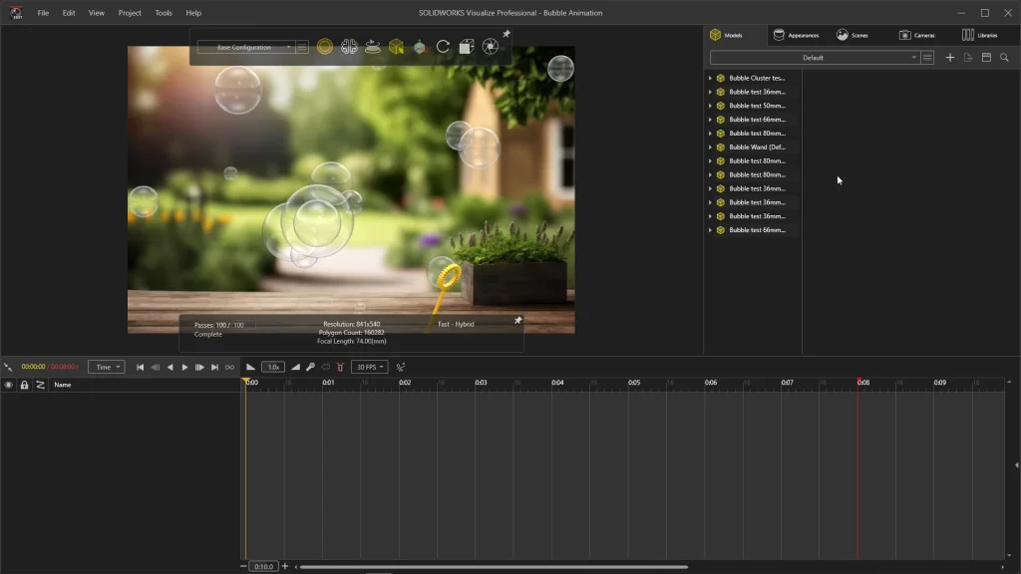Select the Bubble Cluster model in the tree
1021x574 pixels.
pyautogui.click(x=756, y=78)
